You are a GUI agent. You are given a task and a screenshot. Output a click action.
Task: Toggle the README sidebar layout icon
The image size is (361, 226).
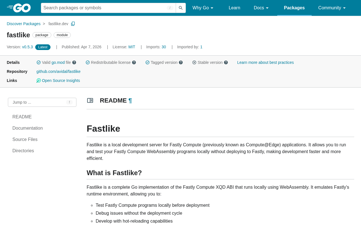(90, 101)
